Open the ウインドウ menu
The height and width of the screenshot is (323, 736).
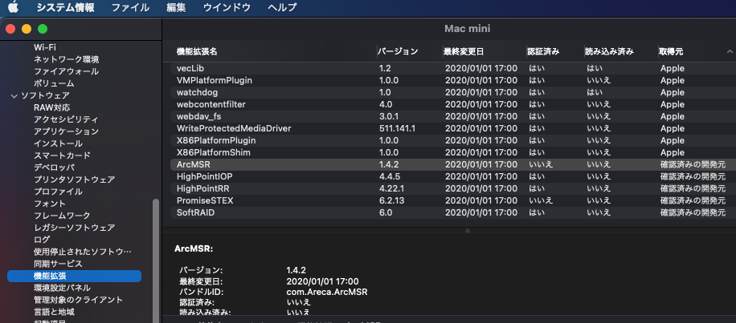[x=227, y=7]
